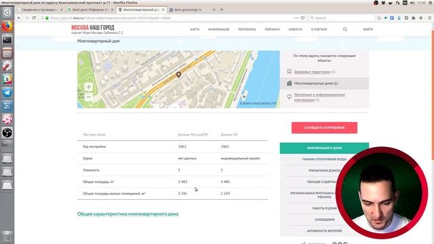The image size is (434, 244).
Task: Open РЕЙТИНГИ navigation item
Action: click(x=272, y=29)
